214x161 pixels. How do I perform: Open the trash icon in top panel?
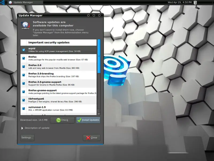(195, 2)
